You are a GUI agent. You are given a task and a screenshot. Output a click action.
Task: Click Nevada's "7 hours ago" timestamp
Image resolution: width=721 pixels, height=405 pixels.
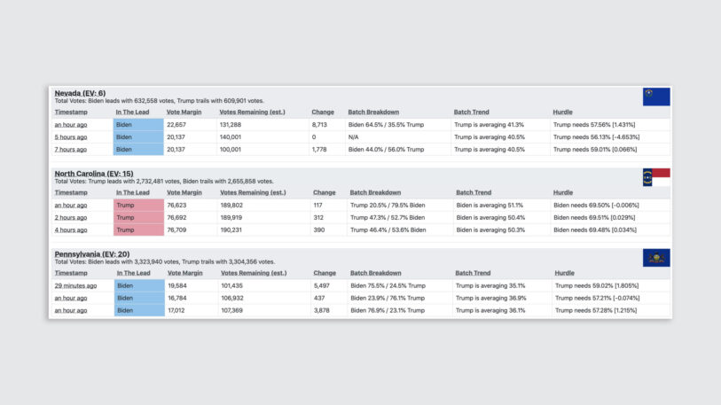[71, 150]
